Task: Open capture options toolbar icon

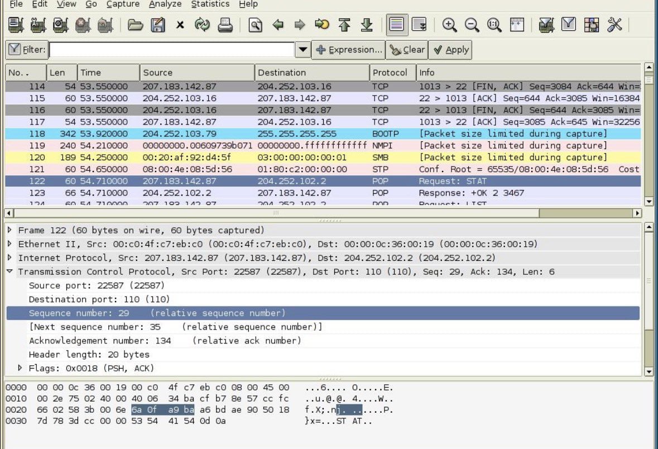Action: (38, 25)
